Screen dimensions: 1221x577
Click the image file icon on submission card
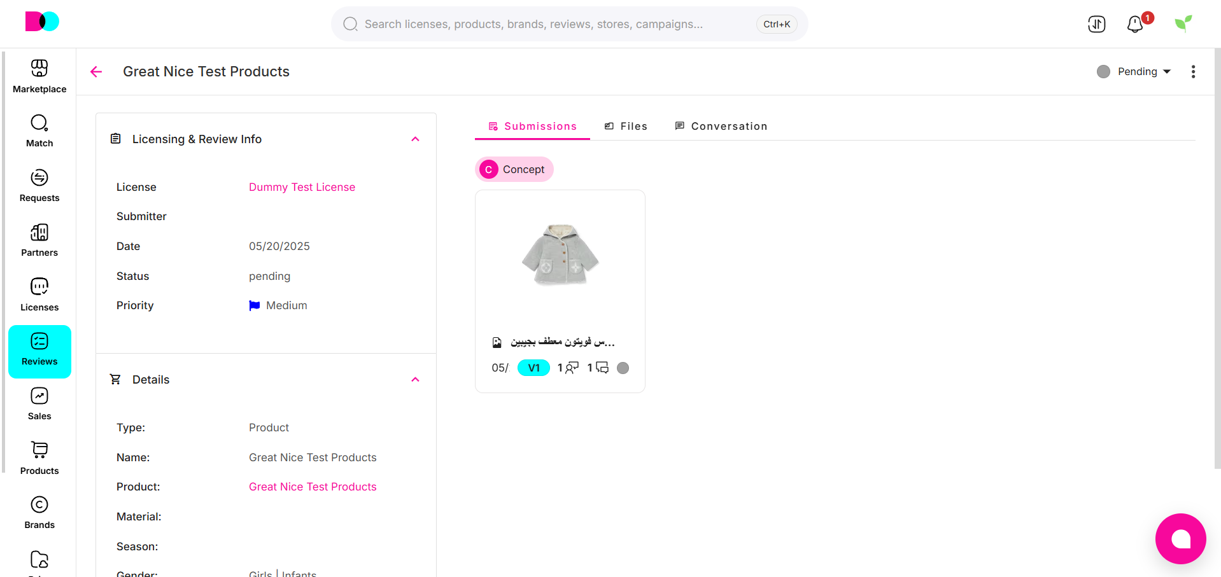(x=497, y=343)
